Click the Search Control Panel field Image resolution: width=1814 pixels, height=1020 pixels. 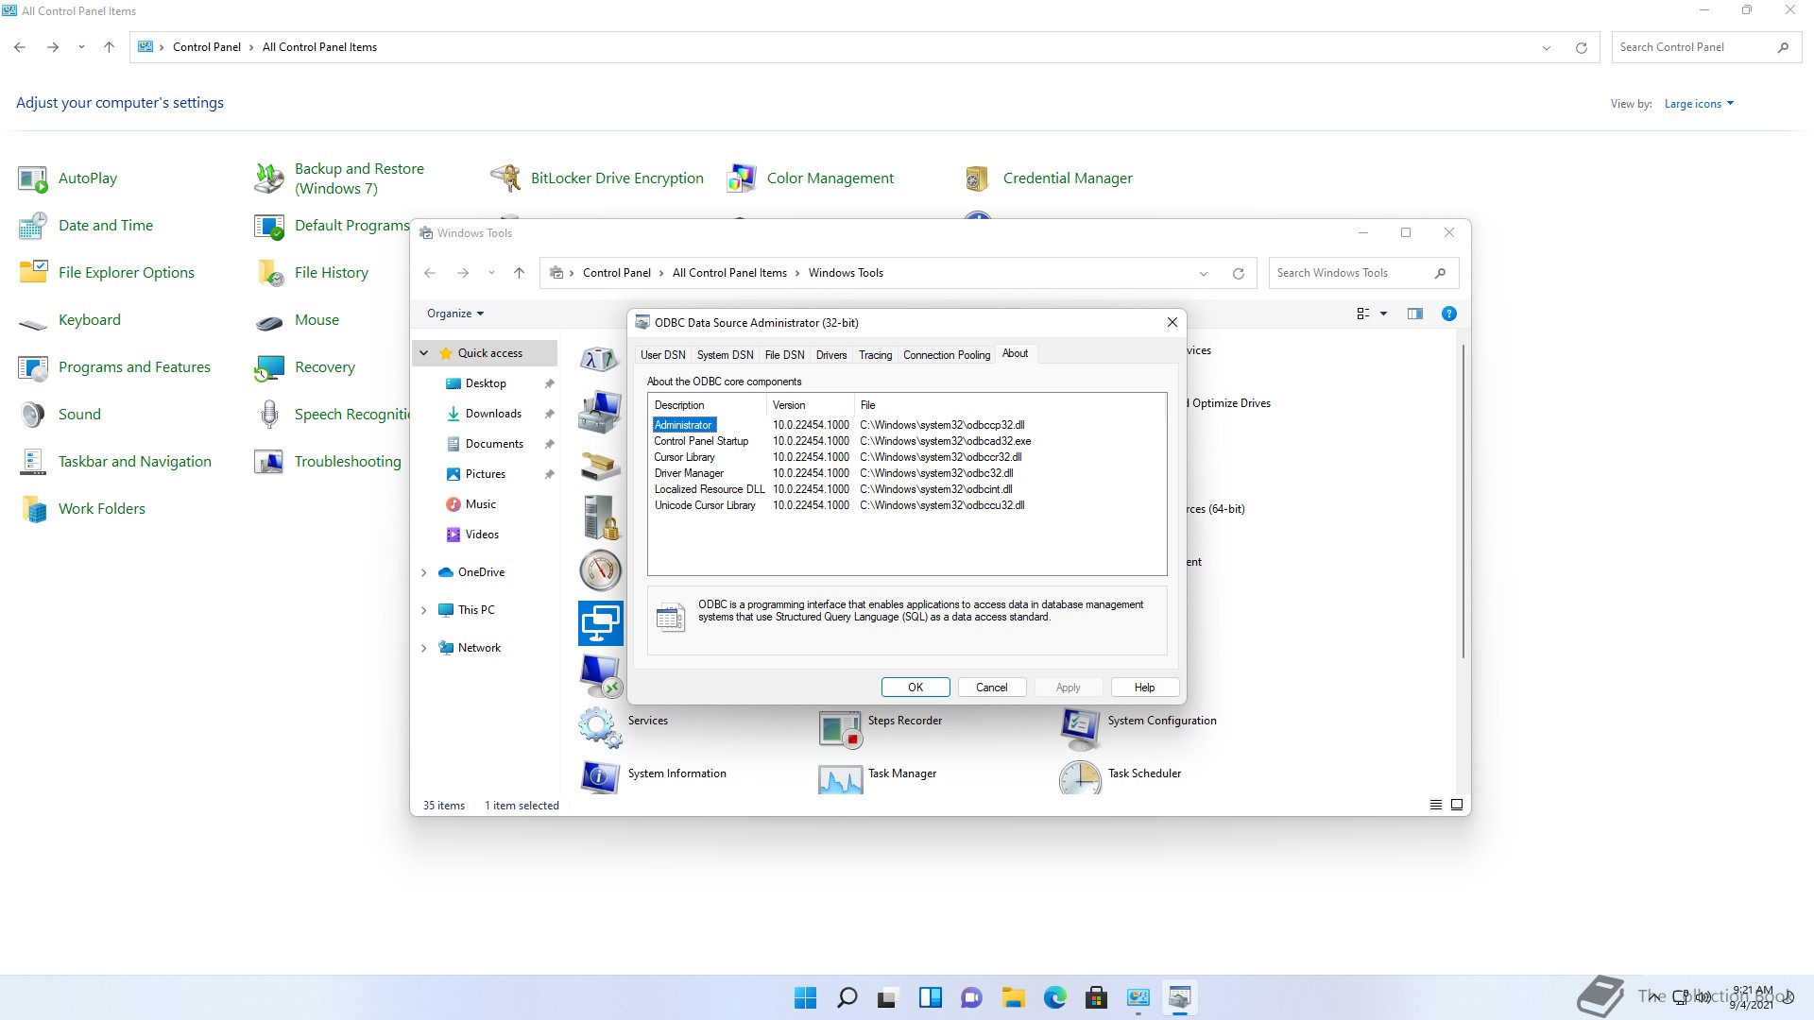pos(1695,47)
